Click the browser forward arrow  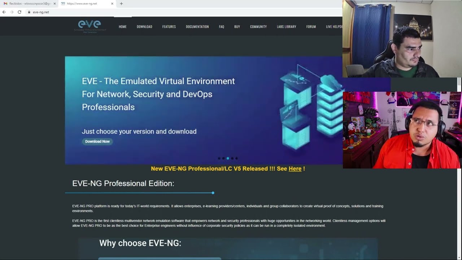(12, 12)
